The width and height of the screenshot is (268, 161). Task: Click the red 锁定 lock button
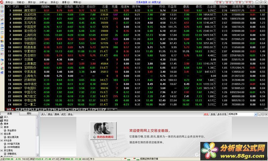[206, 114]
